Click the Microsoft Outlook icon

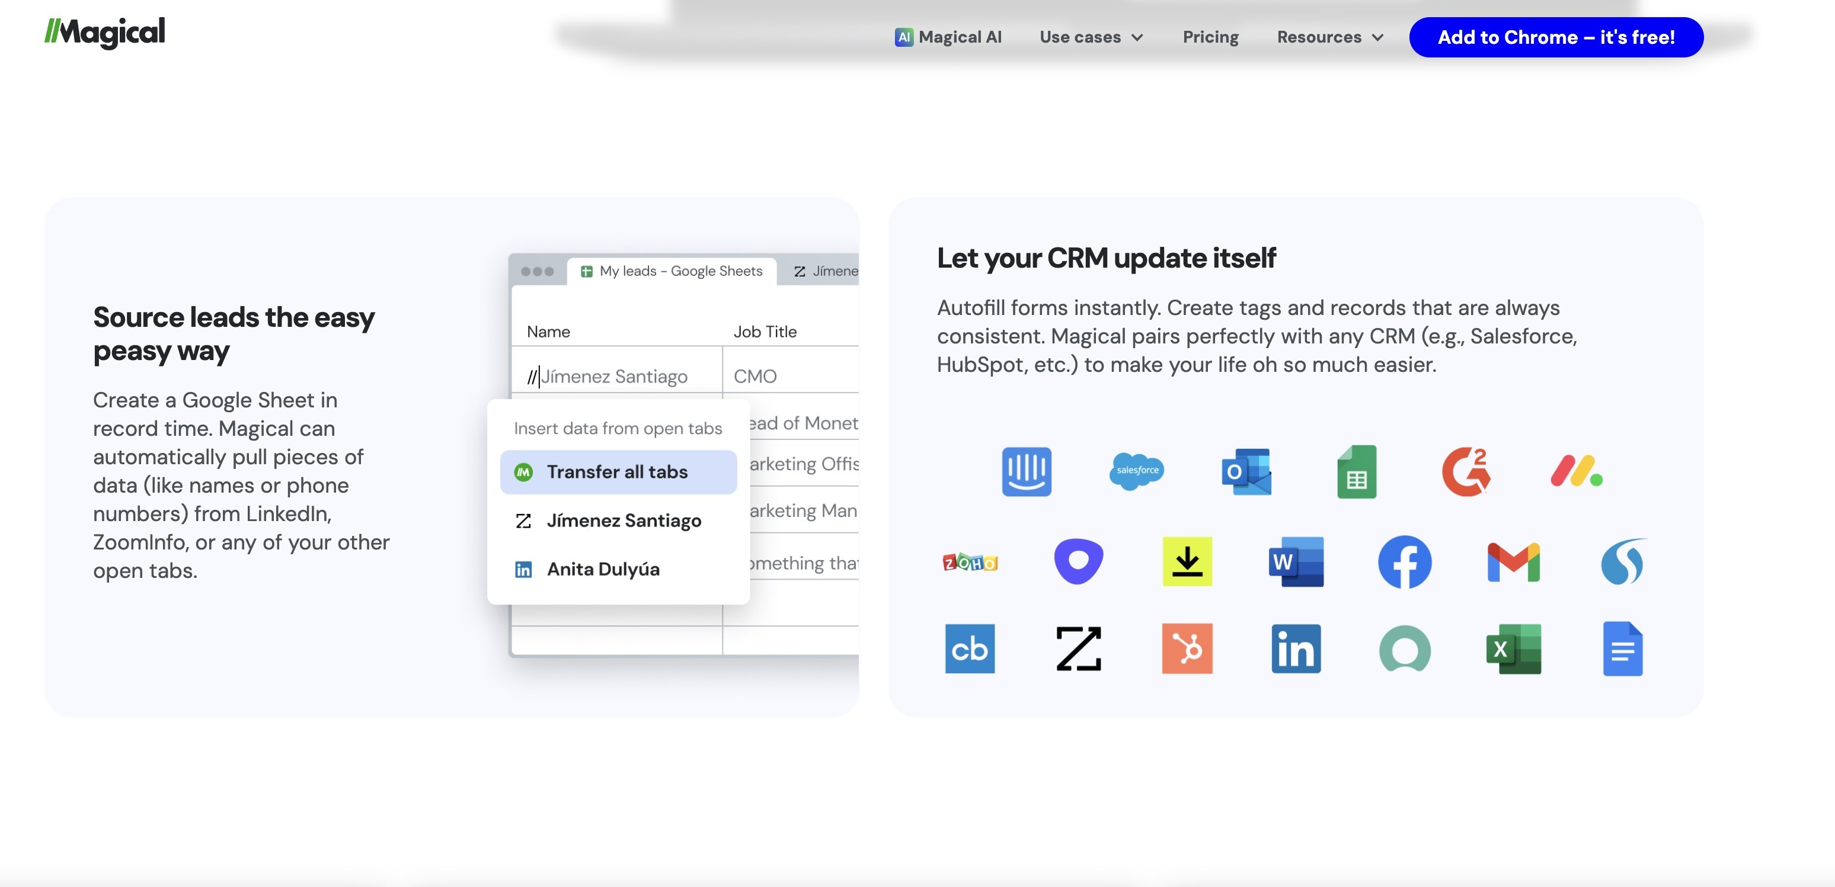1246,471
